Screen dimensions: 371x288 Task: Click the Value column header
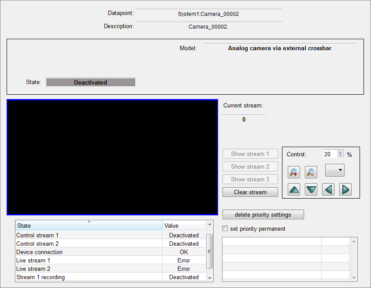click(x=184, y=225)
